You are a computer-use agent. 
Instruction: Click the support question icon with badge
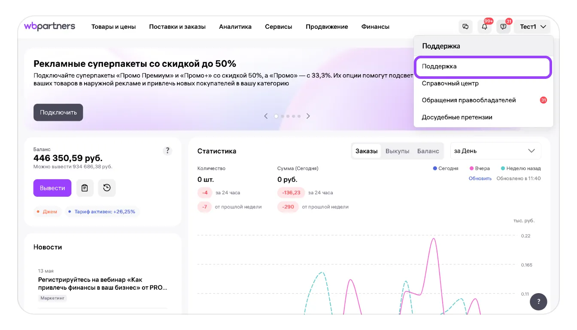503,27
